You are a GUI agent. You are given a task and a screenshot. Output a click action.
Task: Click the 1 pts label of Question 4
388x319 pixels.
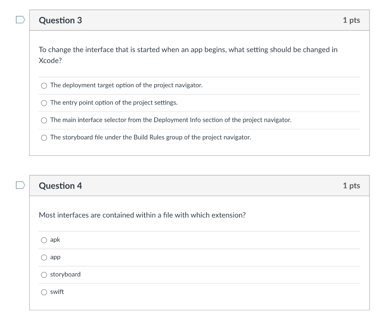tap(351, 186)
